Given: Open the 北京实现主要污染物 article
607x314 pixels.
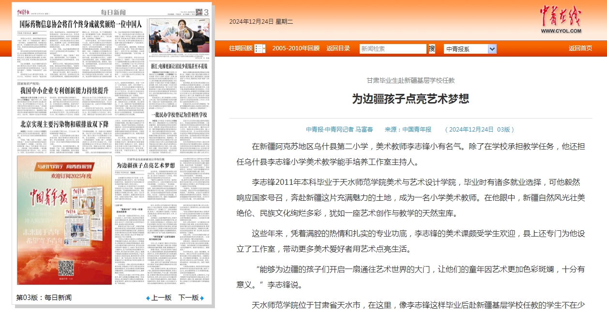Looking at the screenshot, I should (x=63, y=123).
